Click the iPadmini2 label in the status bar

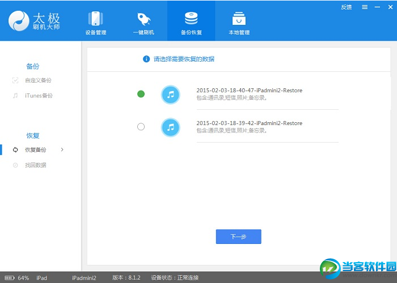[84, 278]
